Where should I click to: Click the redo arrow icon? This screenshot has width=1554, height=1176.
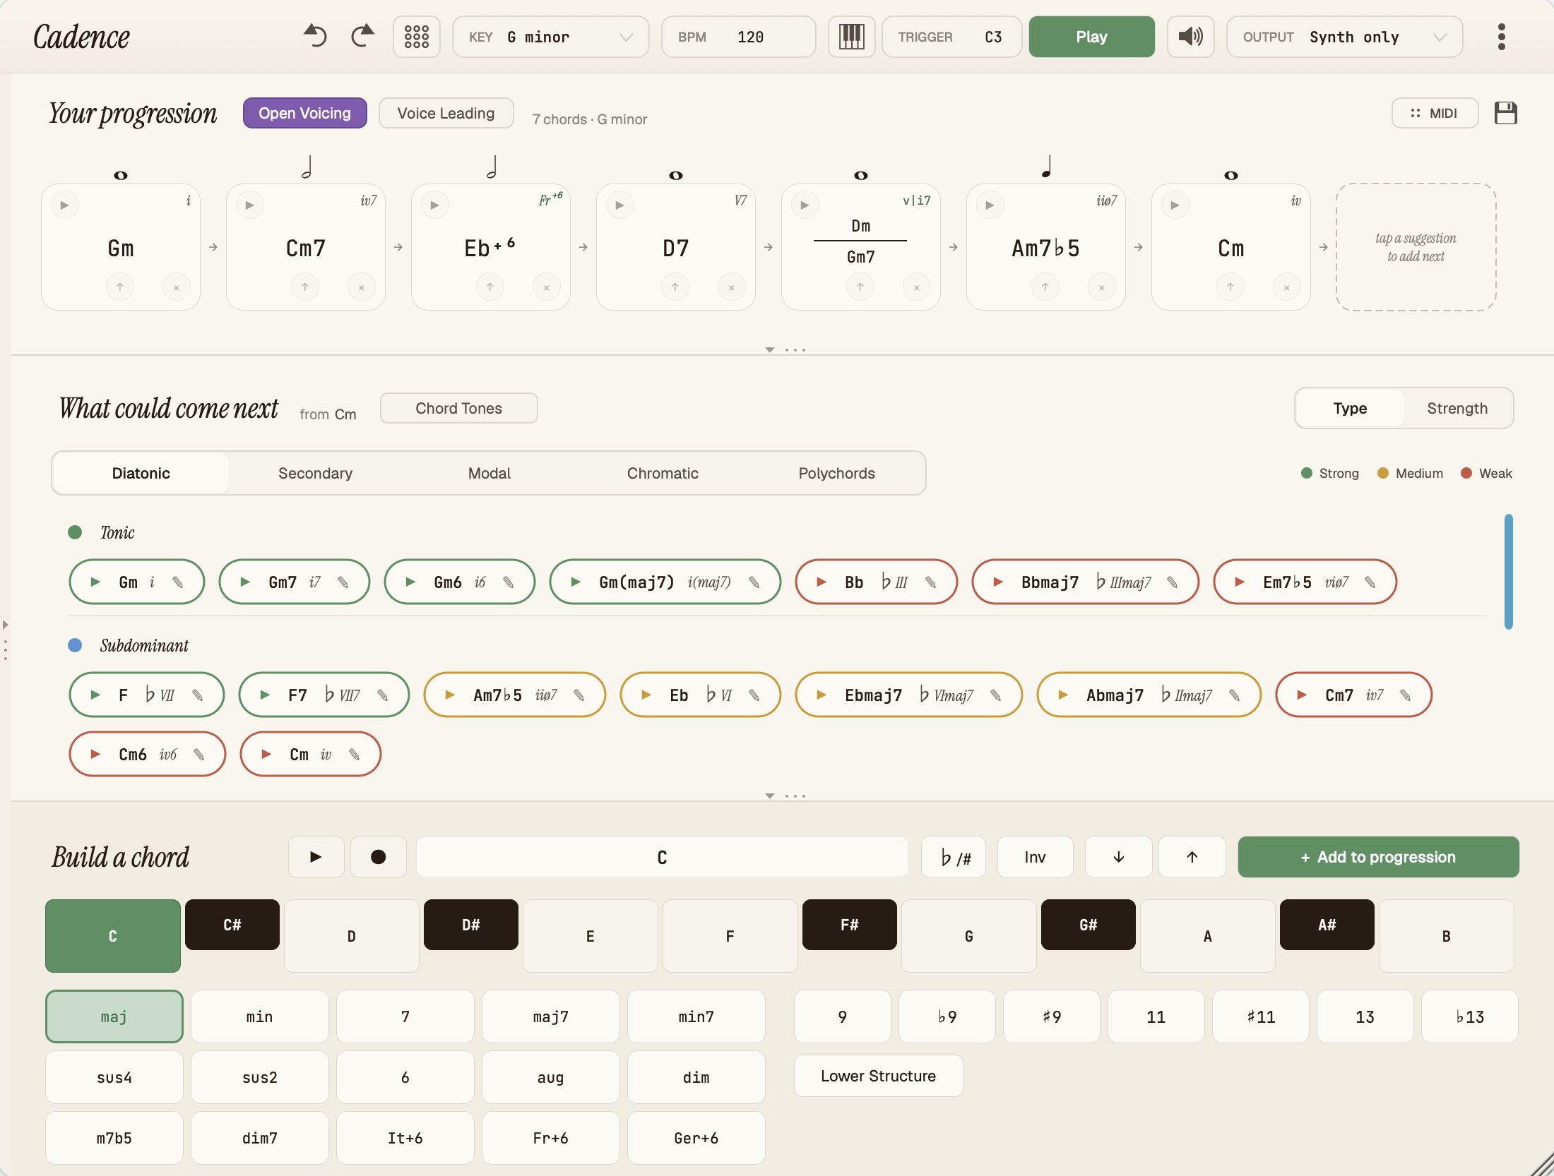[362, 36]
